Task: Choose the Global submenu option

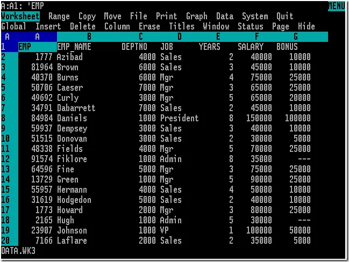Action: coord(13,26)
